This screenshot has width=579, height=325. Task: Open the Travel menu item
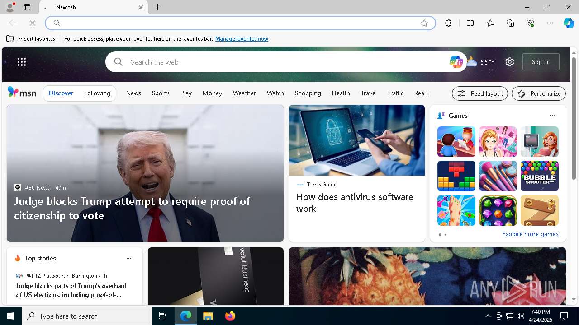tap(369, 93)
